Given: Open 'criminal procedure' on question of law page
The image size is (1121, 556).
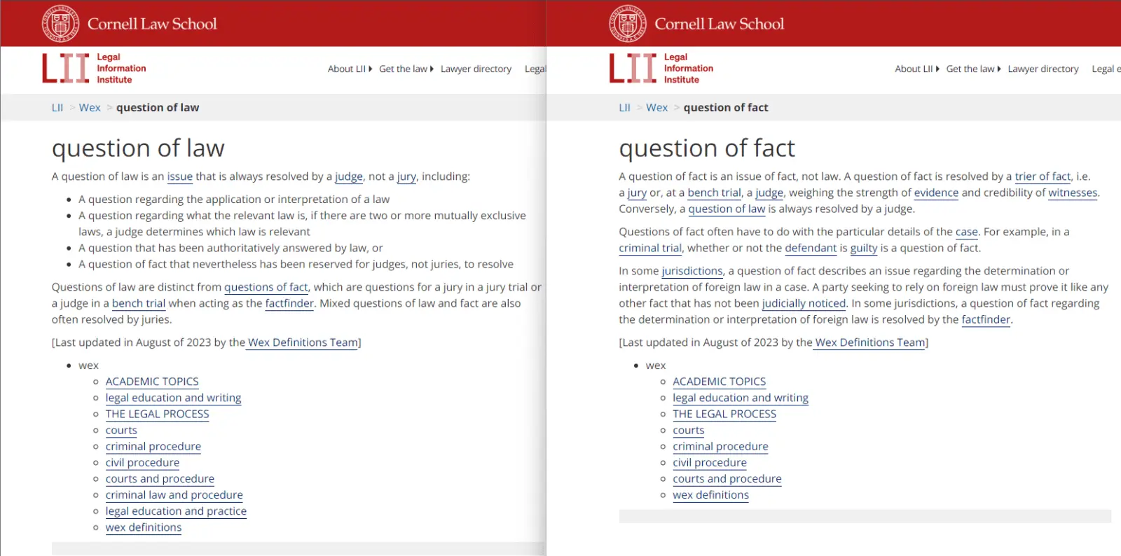Looking at the screenshot, I should (153, 446).
